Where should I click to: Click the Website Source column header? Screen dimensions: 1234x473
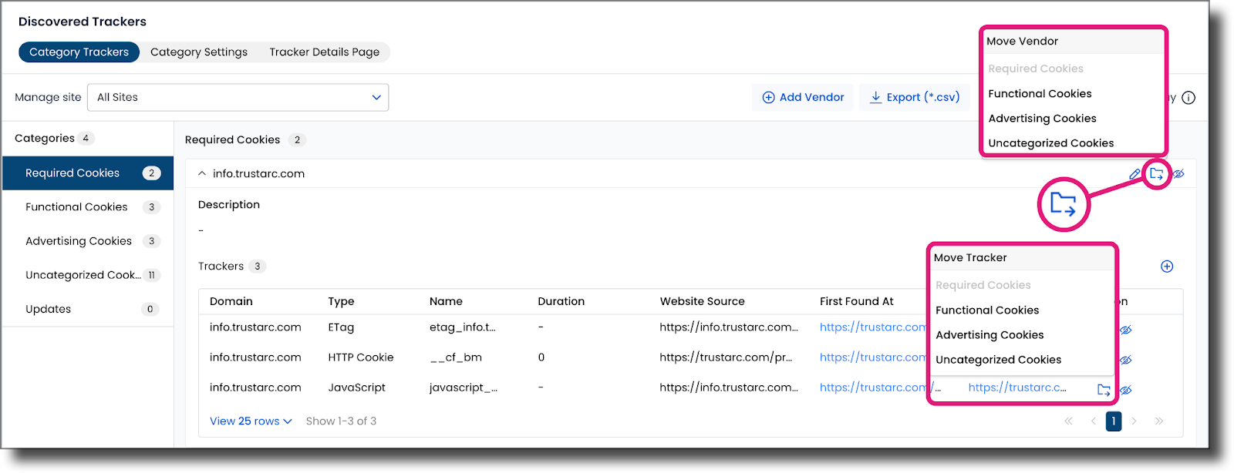point(702,301)
